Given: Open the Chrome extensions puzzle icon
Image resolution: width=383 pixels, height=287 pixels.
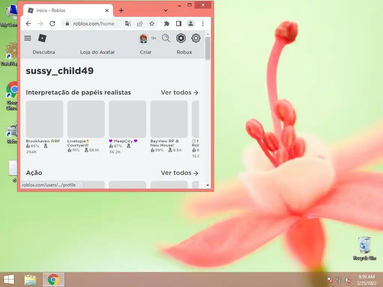Looking at the screenshot, I should click(166, 24).
